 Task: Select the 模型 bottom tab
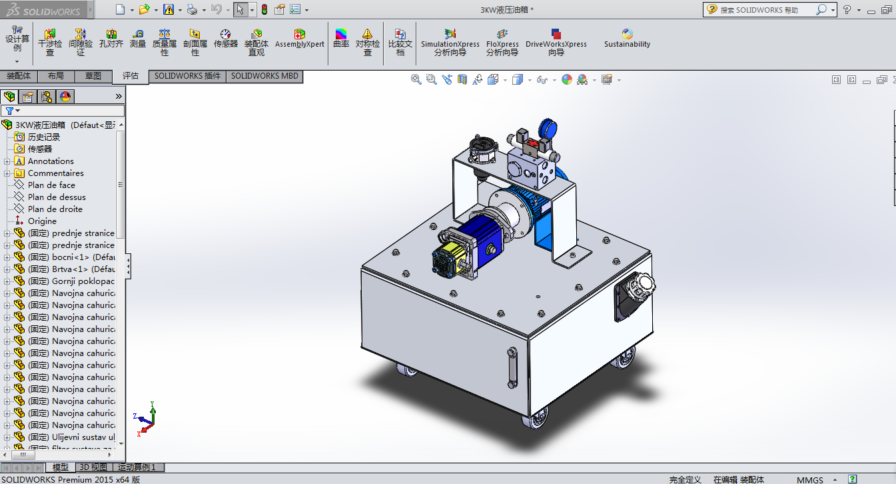pos(61,467)
